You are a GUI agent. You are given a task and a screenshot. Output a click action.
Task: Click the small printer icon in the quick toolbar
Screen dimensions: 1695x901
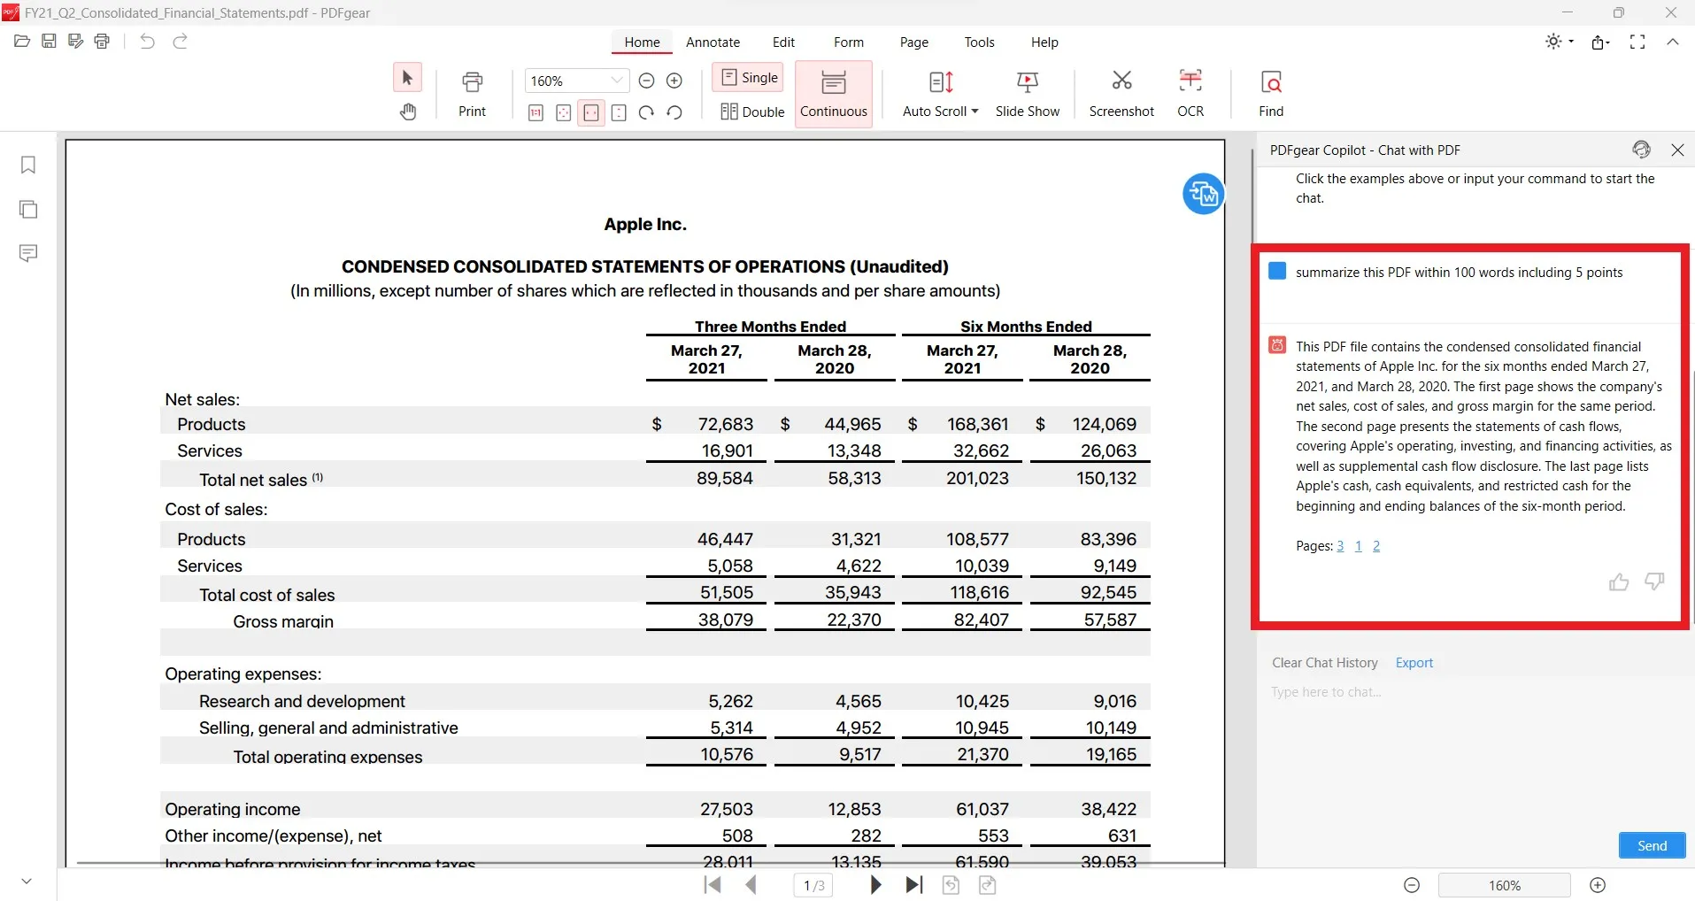(103, 41)
